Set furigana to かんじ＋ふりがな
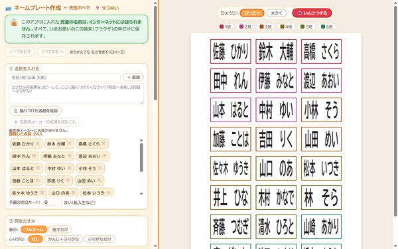 point(64,239)
